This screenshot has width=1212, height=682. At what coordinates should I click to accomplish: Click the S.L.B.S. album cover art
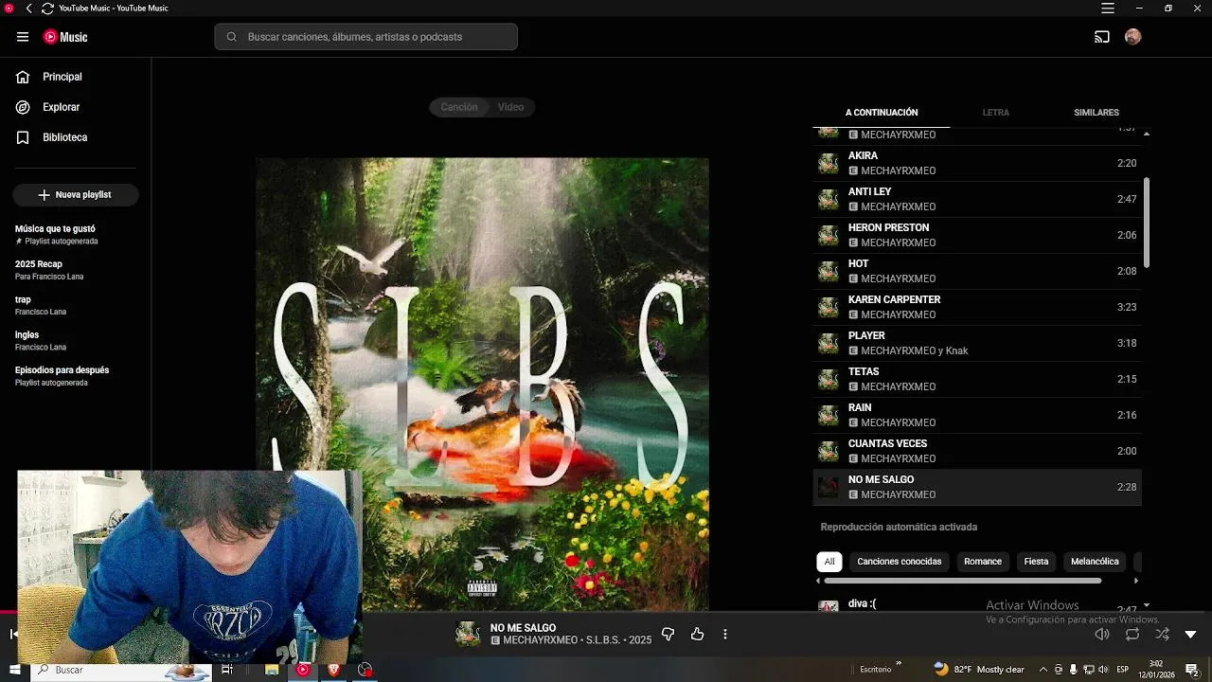482,385
